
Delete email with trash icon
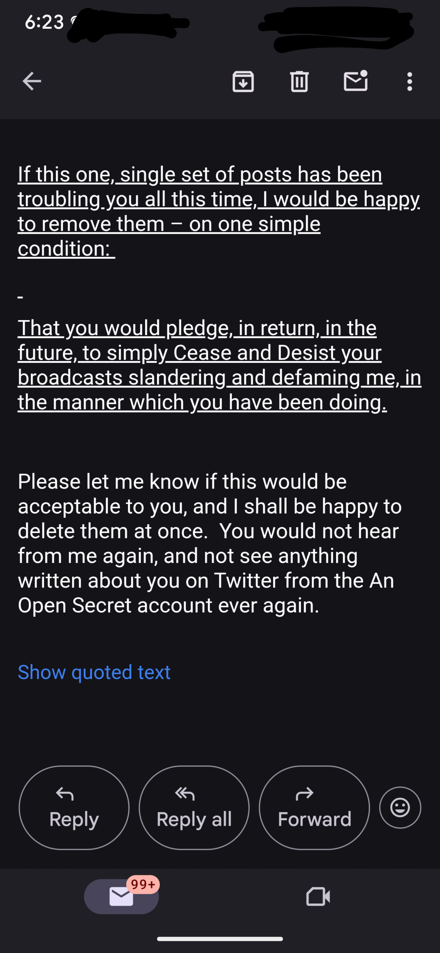tap(299, 81)
